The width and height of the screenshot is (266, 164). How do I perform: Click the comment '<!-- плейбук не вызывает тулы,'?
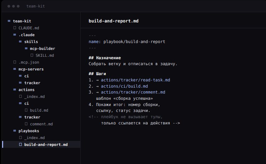click(126, 117)
